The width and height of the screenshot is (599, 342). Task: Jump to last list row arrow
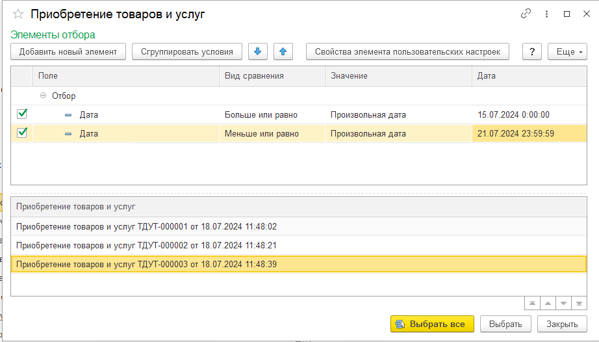579,304
